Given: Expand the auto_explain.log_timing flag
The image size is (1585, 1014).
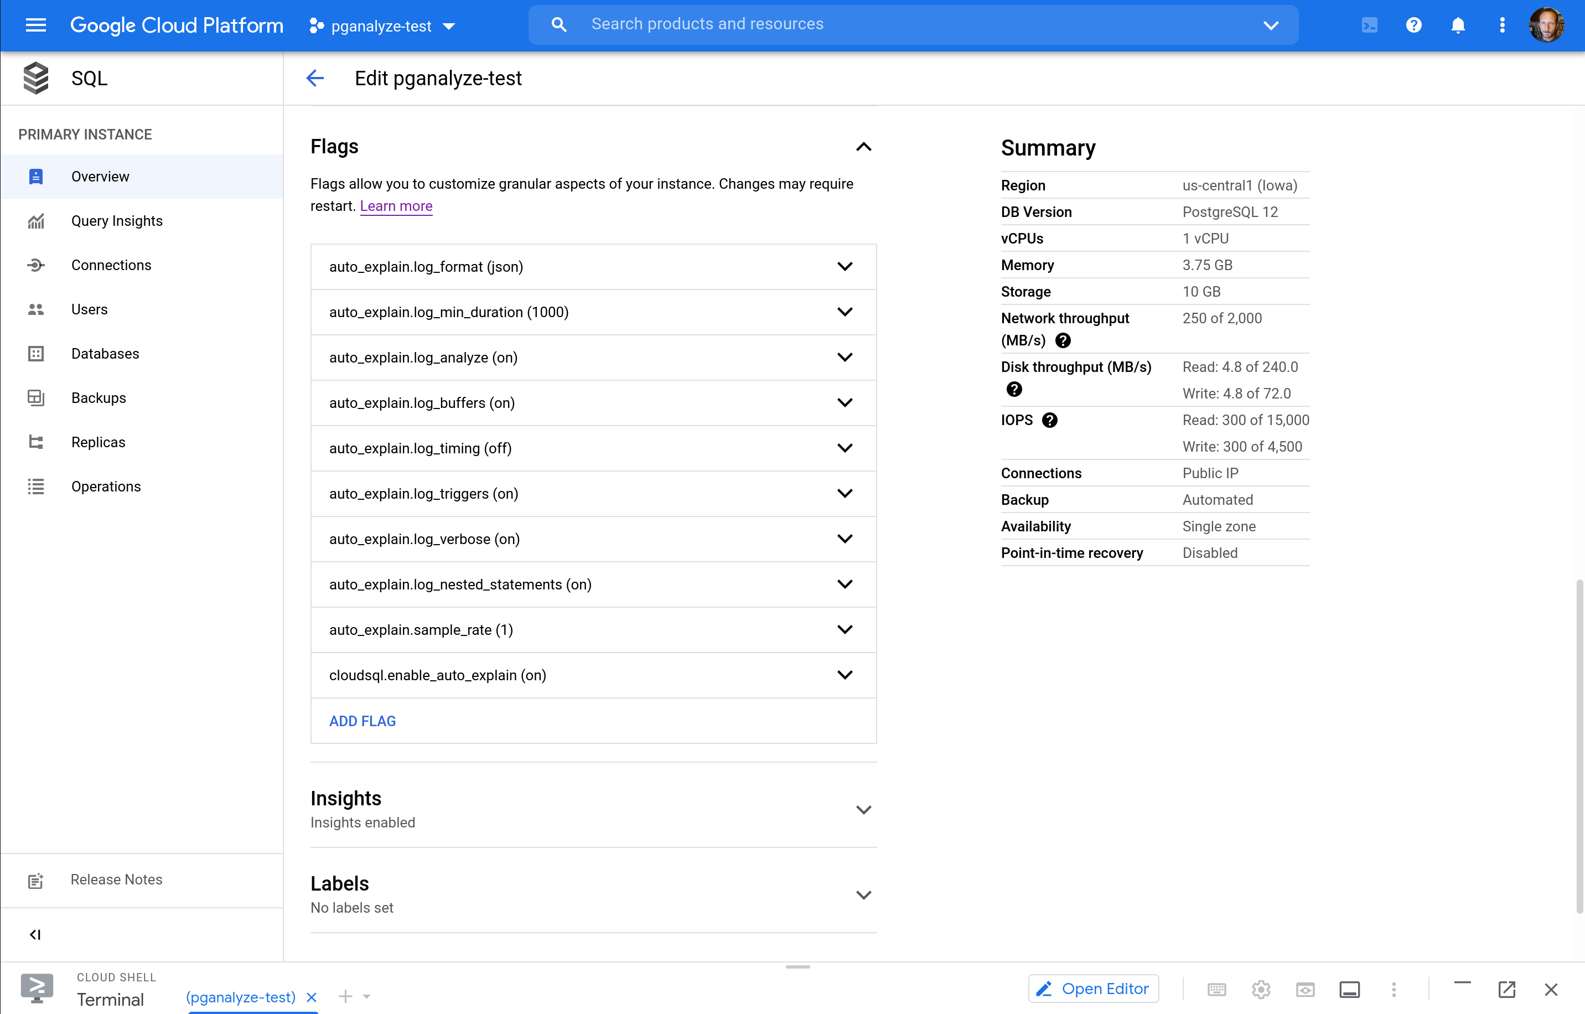Looking at the screenshot, I should tap(845, 448).
